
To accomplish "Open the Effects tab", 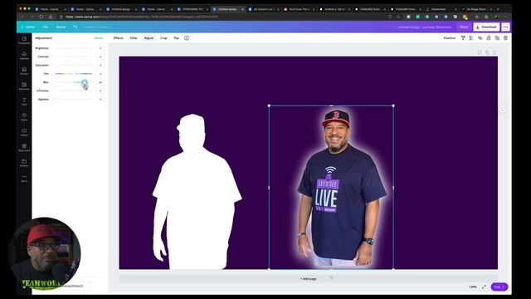I will click(118, 38).
